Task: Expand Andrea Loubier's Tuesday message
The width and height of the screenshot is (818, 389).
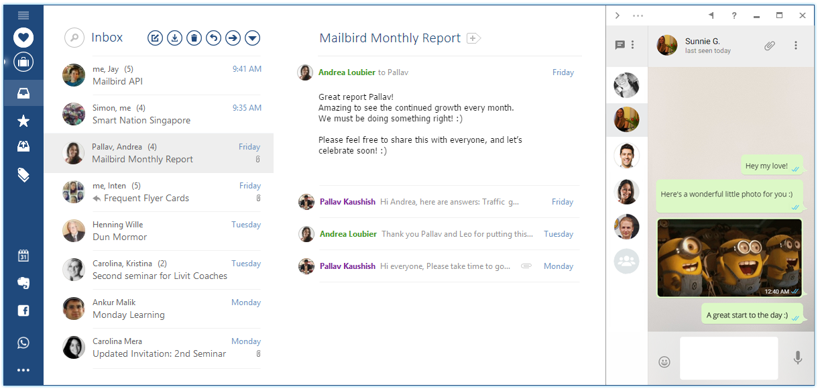Action: coord(439,234)
